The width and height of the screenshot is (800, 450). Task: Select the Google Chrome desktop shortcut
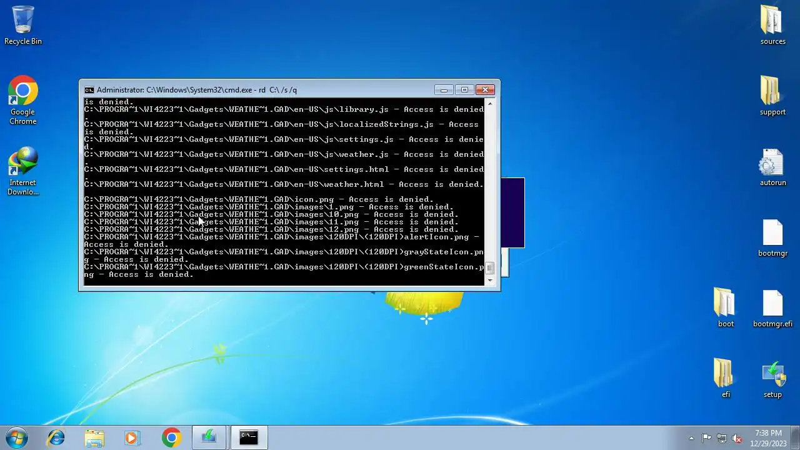(23, 101)
